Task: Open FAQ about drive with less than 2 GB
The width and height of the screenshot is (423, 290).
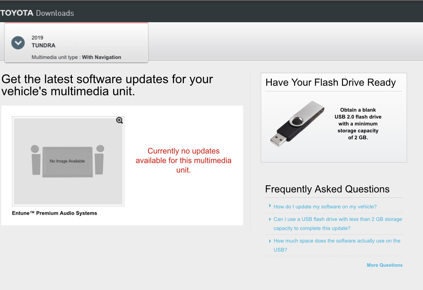Action: 338,224
